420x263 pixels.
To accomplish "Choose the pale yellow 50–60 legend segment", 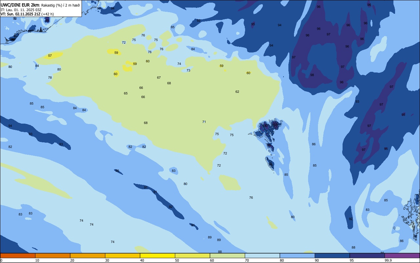I will pos(192,255).
